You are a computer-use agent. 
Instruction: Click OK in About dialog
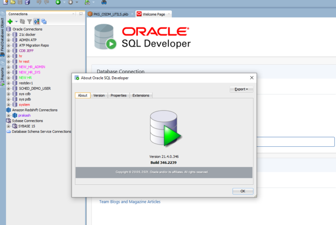pyautogui.click(x=243, y=191)
